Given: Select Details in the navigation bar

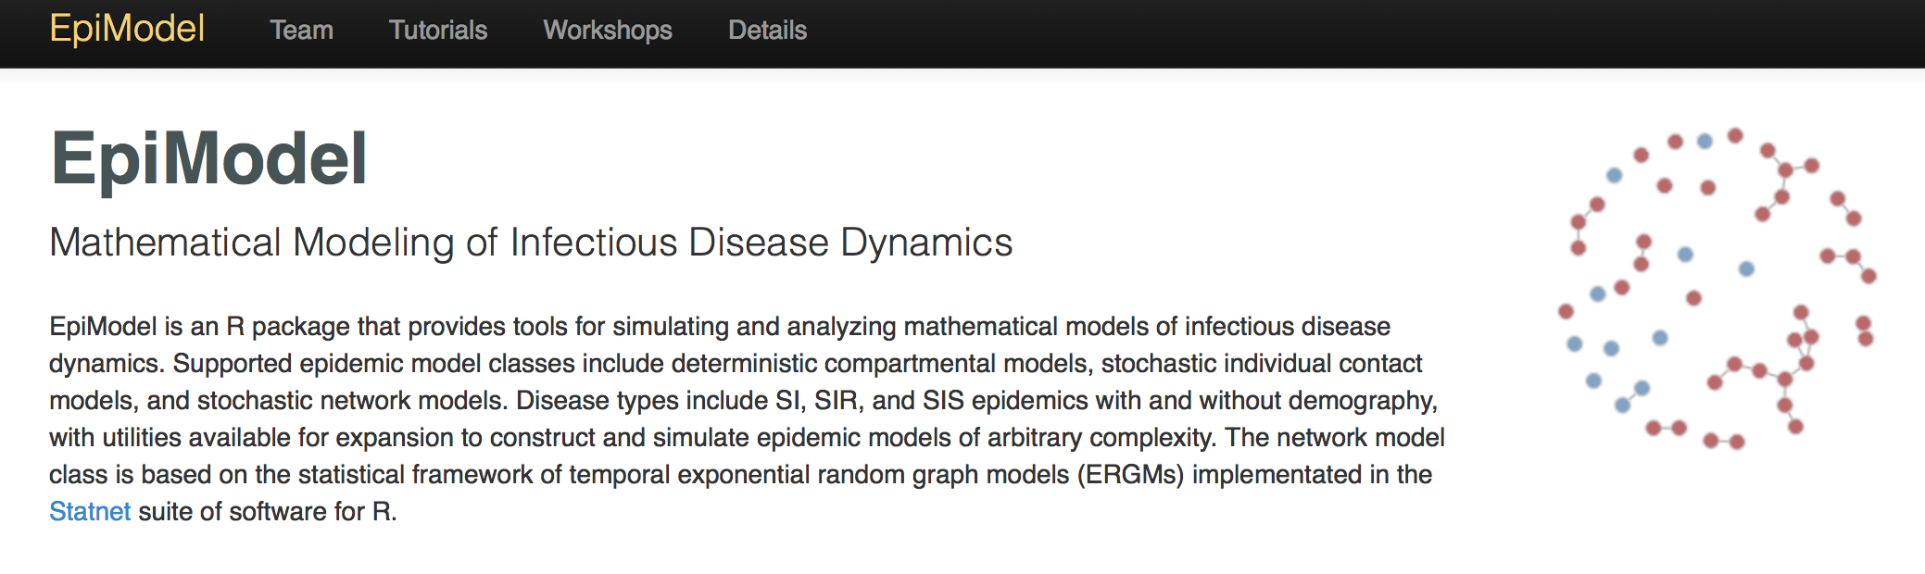Looking at the screenshot, I should click(767, 31).
